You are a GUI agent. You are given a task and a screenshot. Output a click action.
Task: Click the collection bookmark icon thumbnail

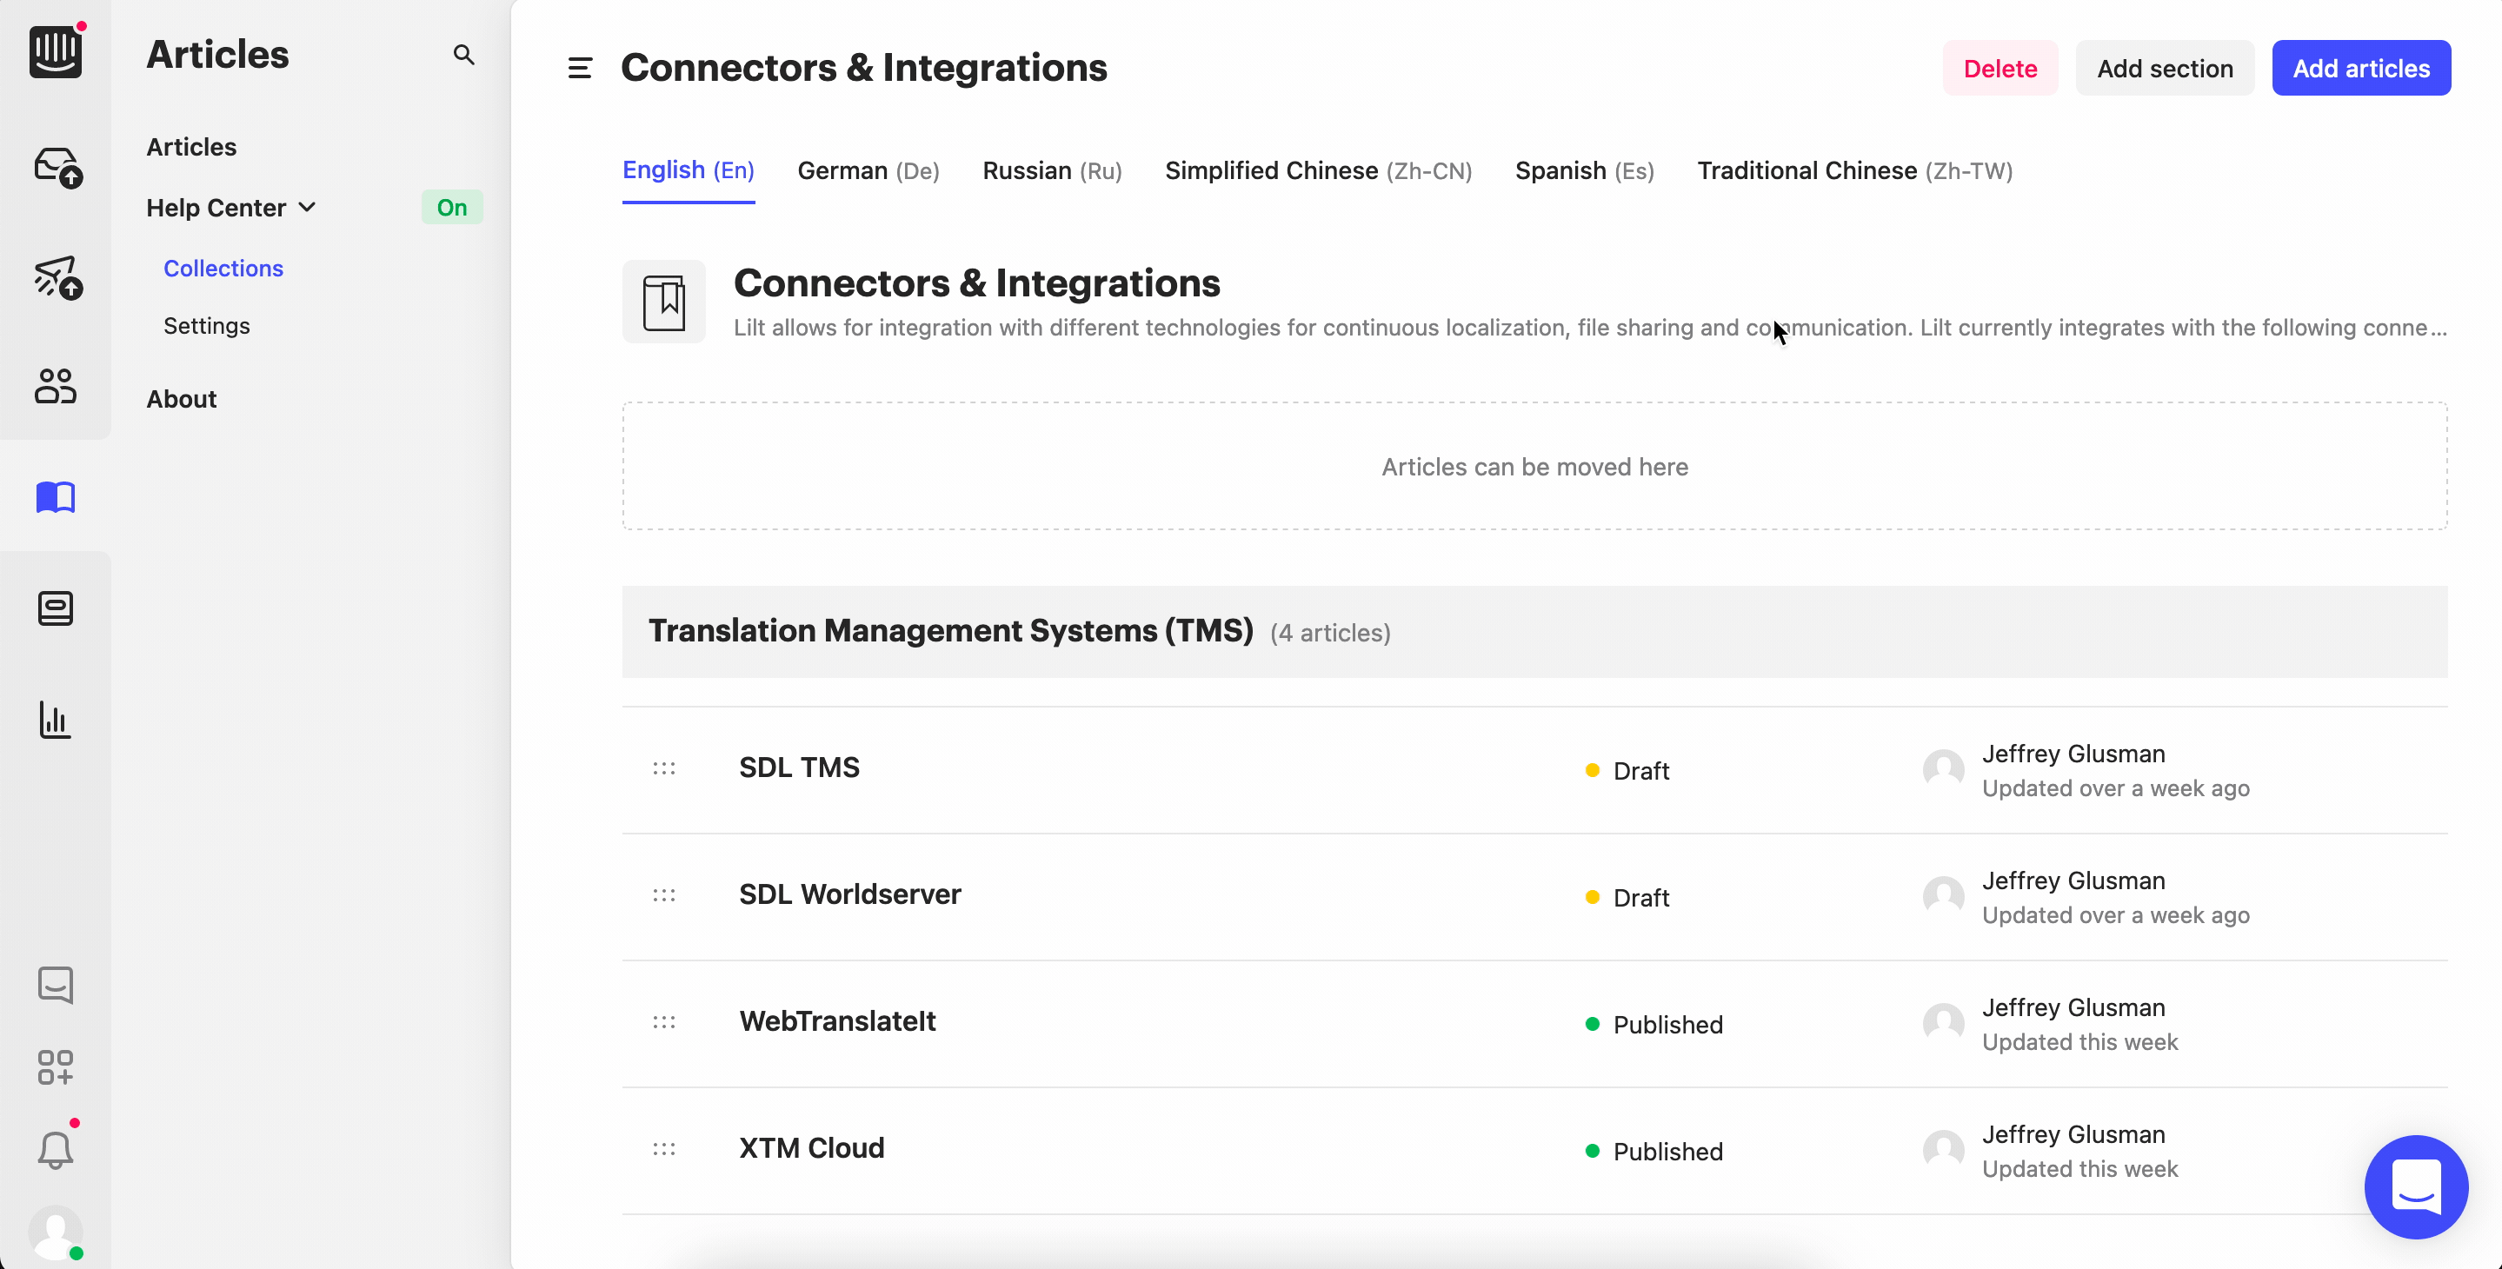pos(663,302)
